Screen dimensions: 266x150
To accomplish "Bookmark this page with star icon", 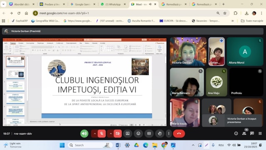I will (225, 13).
